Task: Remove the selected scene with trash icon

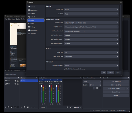Action: pyautogui.click(x=25, y=107)
